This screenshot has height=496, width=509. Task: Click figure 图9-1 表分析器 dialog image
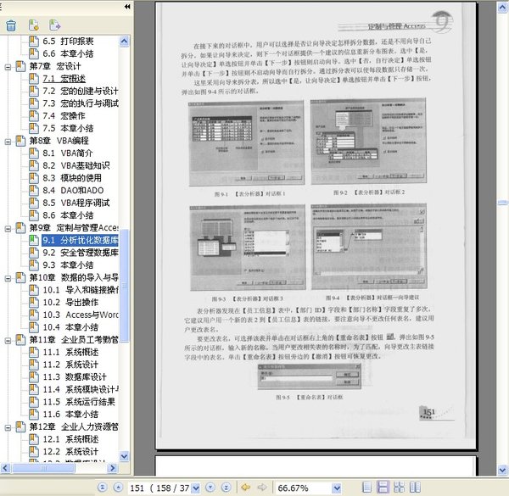(246, 143)
